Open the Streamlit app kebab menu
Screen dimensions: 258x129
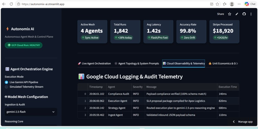(251, 14)
